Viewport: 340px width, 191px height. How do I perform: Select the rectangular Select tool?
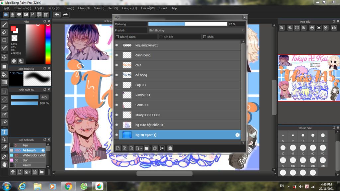click(4, 92)
